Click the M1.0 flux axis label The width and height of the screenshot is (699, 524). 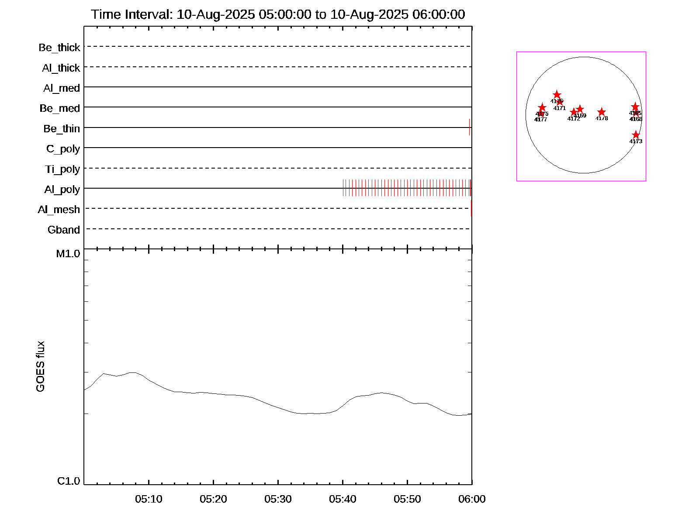tap(68, 254)
